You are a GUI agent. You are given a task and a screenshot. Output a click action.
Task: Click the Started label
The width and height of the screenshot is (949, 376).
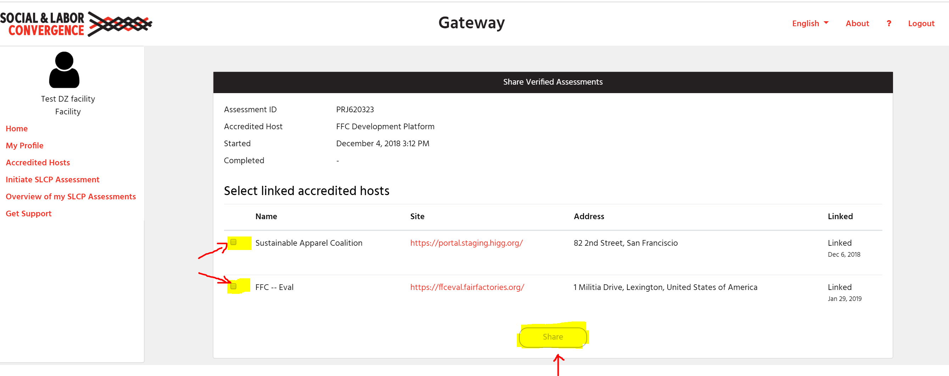coord(237,143)
